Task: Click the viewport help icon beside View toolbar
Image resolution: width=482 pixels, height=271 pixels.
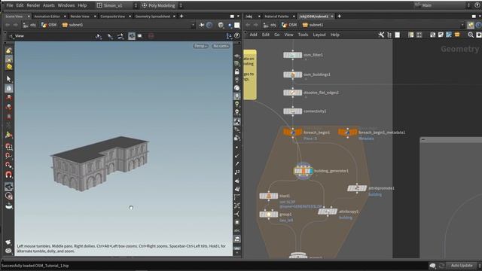Action: point(237,36)
